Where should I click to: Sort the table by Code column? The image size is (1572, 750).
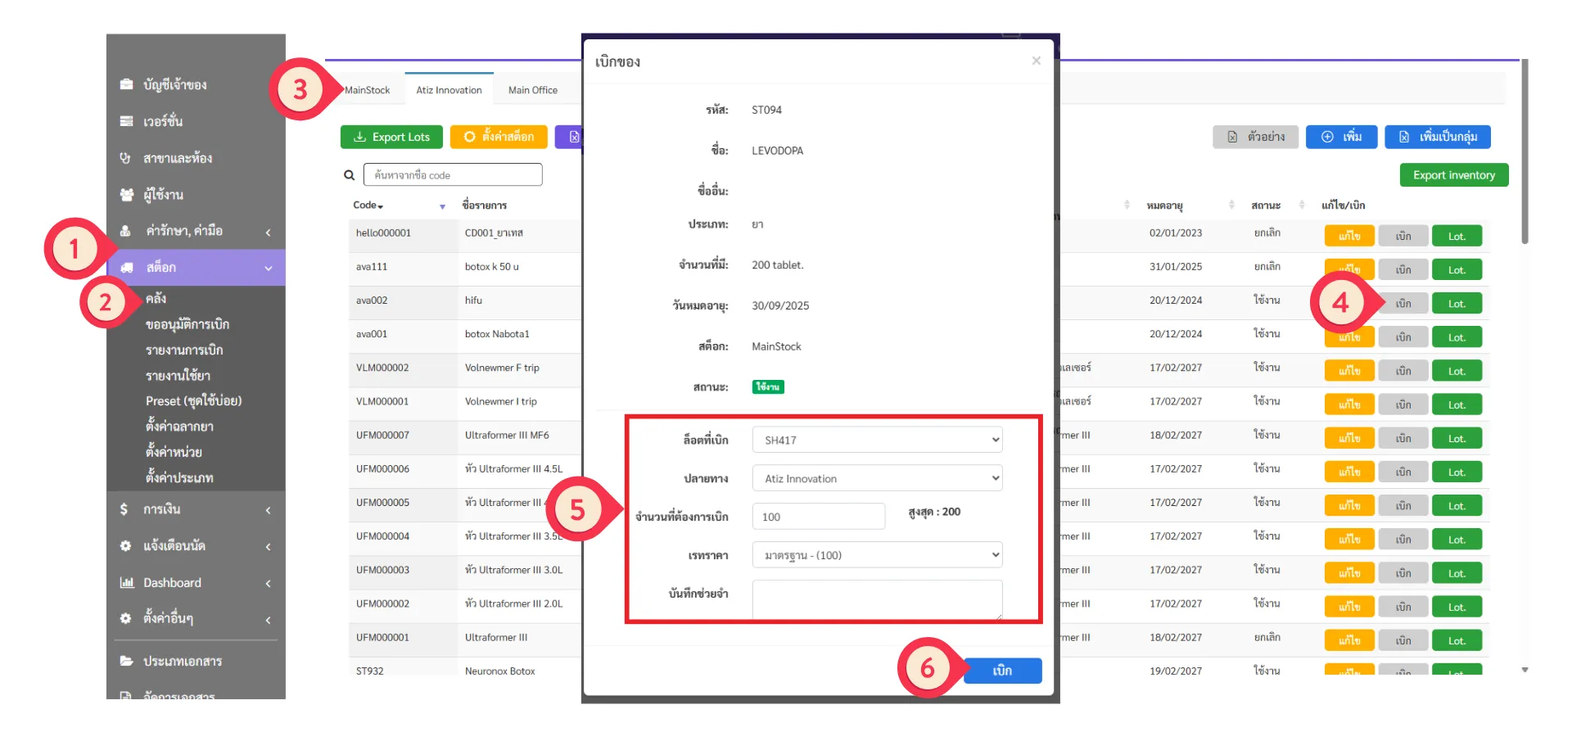[x=368, y=206]
